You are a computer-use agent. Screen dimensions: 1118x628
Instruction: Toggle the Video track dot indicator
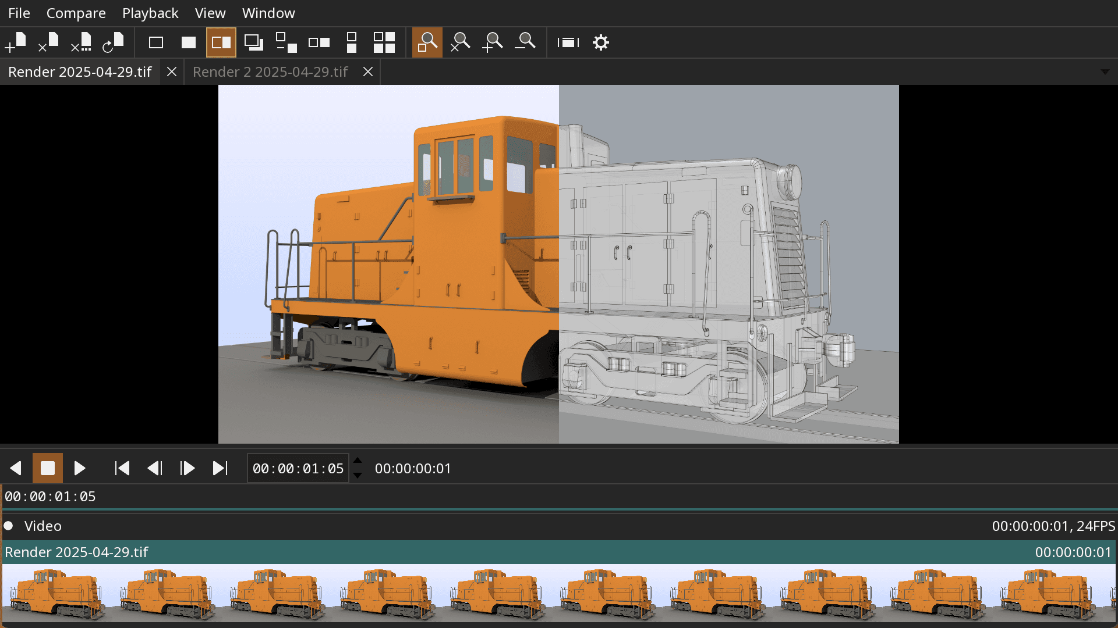pos(9,526)
